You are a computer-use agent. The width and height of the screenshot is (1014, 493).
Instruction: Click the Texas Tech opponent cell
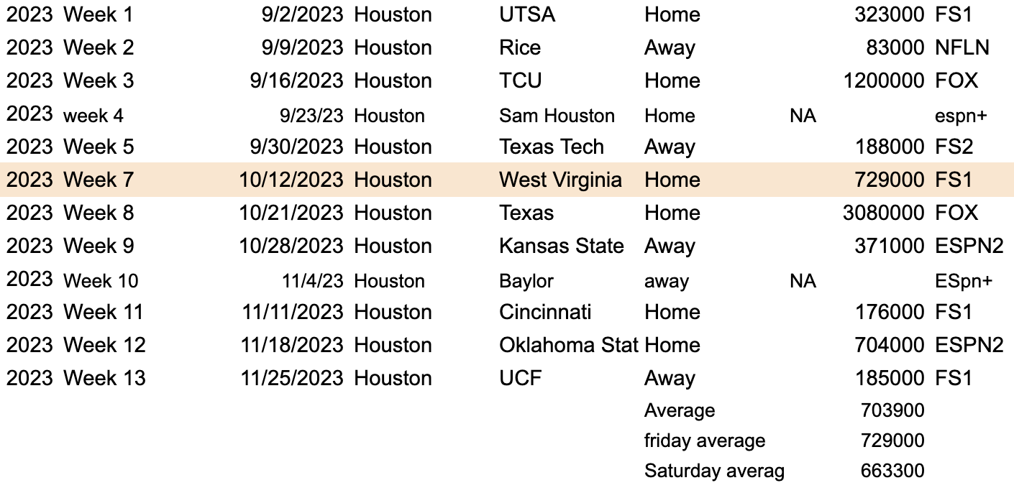tap(551, 147)
